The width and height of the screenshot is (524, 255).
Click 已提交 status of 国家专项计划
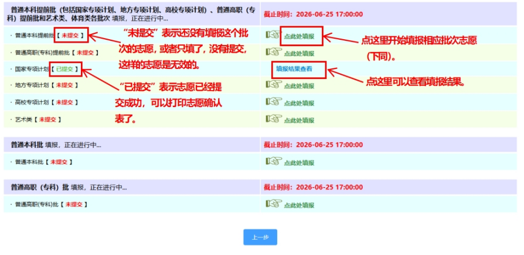point(64,69)
